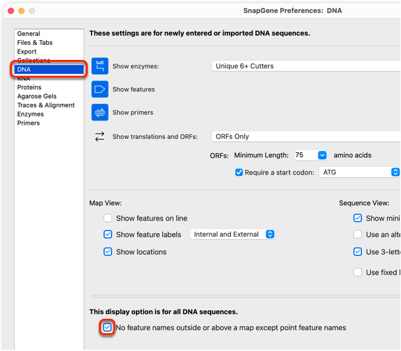The width and height of the screenshot is (401, 351).
Task: Select Traces & Alignment preferences category
Action: 46,105
